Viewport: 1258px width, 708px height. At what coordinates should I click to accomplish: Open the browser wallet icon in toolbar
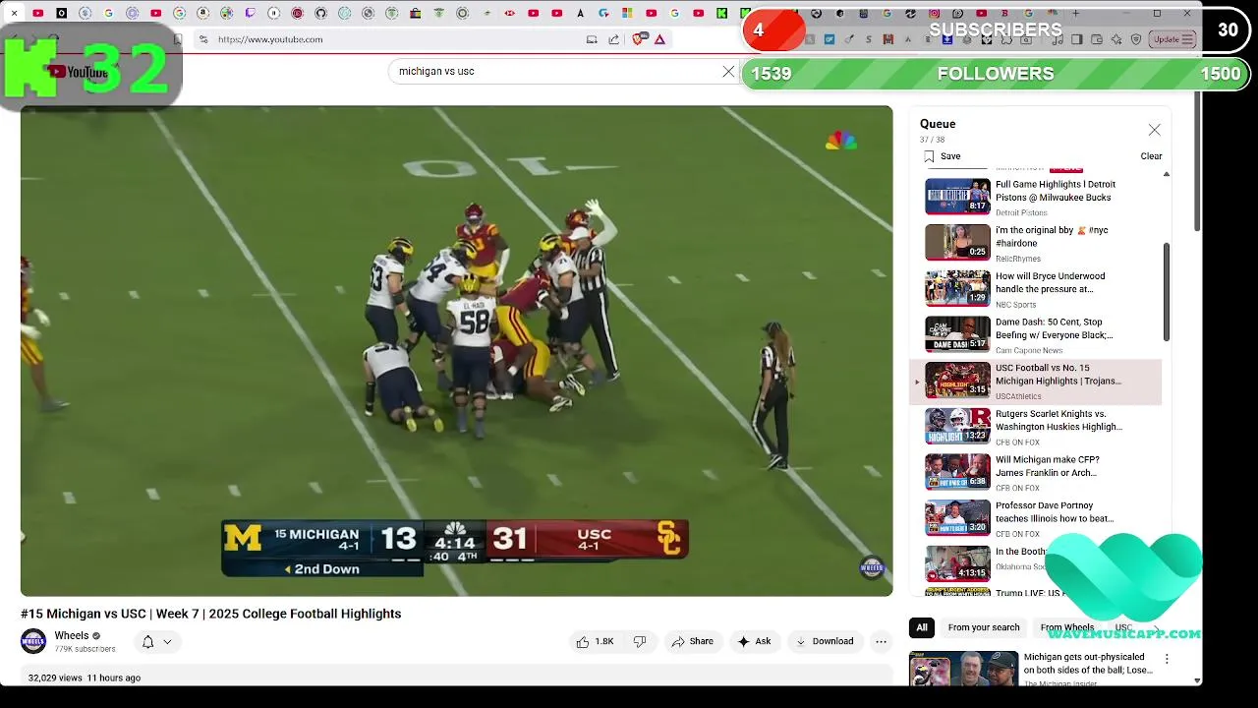tap(1097, 39)
